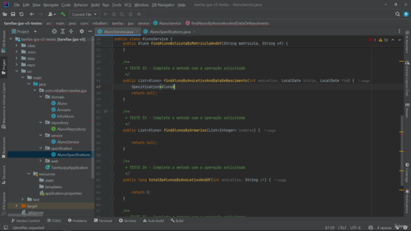This screenshot has height=231, width=411.
Task: Open the DB Browser side panel
Action: tap(4, 41)
